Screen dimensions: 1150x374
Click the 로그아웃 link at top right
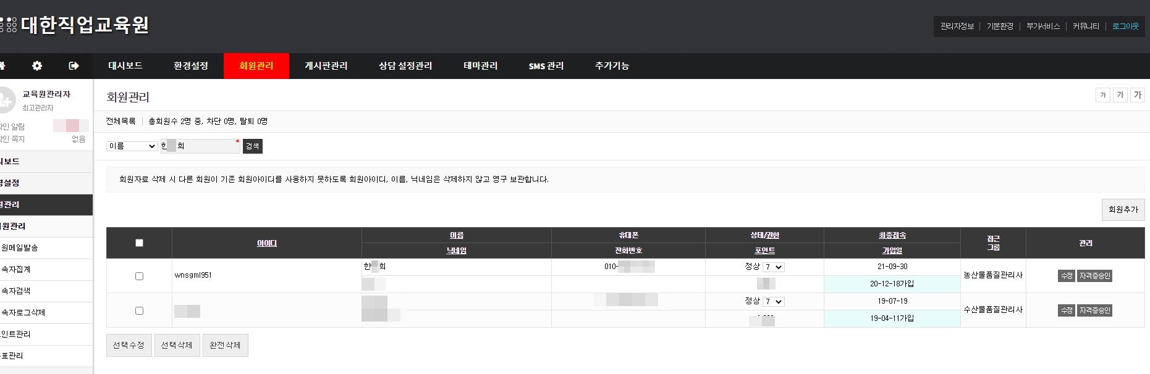pyautogui.click(x=1125, y=27)
